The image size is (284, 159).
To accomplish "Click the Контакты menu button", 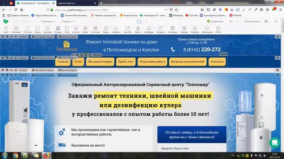I will pyautogui.click(x=217, y=62).
